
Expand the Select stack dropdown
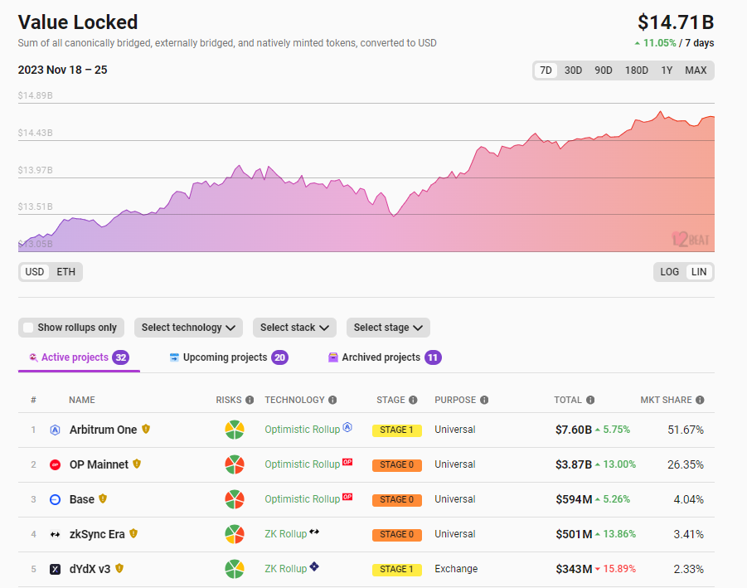point(294,328)
